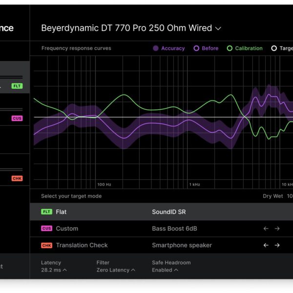Click previous arrow for Bass Boost 6dB preset
293x293 pixels.
click(266, 229)
